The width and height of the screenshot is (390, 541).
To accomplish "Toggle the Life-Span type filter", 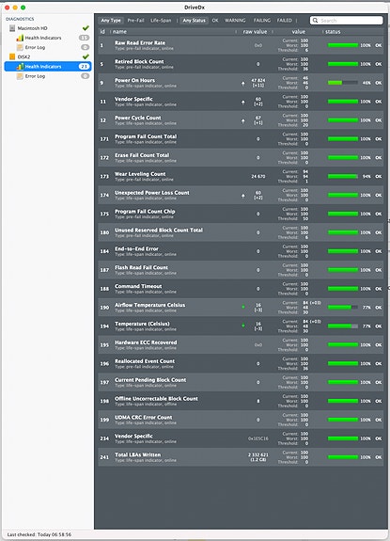I will (x=161, y=21).
